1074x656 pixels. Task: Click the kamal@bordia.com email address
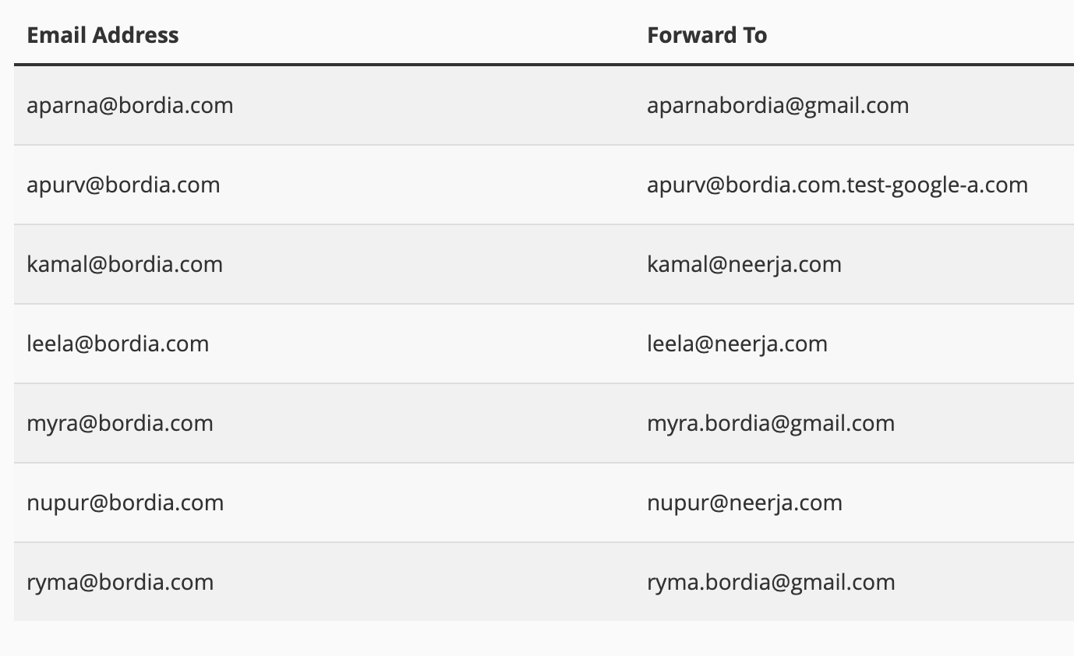click(x=125, y=264)
